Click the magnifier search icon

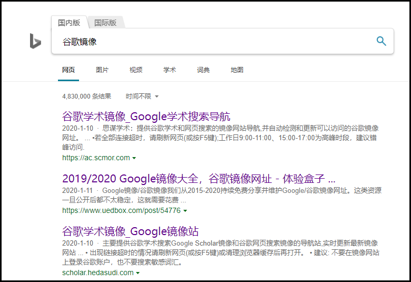pyautogui.click(x=381, y=41)
